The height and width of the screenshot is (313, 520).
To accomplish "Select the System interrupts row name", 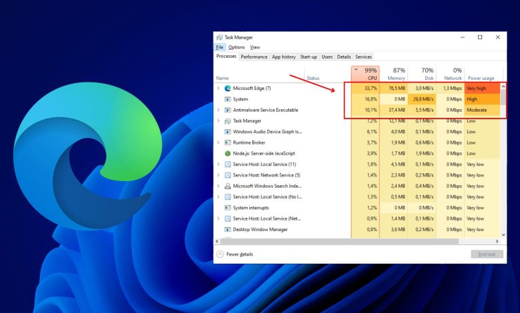I will (251, 208).
